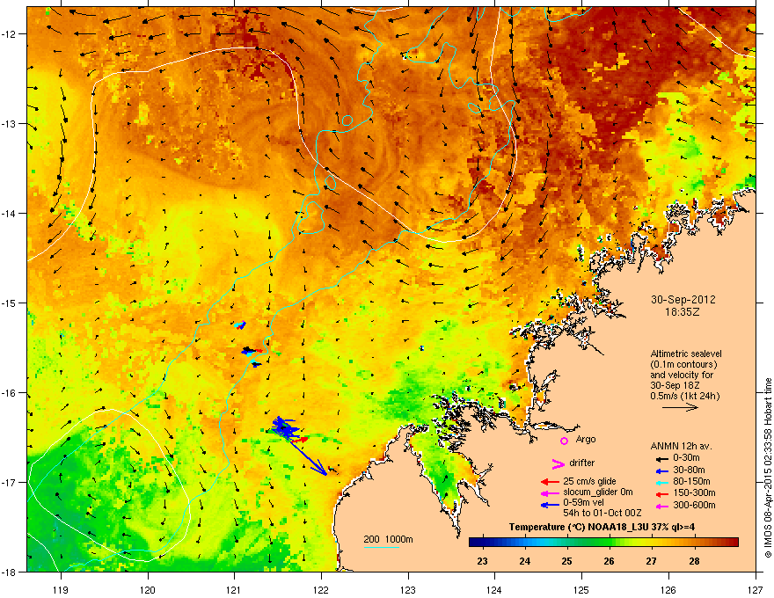The height and width of the screenshot is (598, 774).
Task: Click the red arrow next to '150-300m'
Action: click(661, 494)
